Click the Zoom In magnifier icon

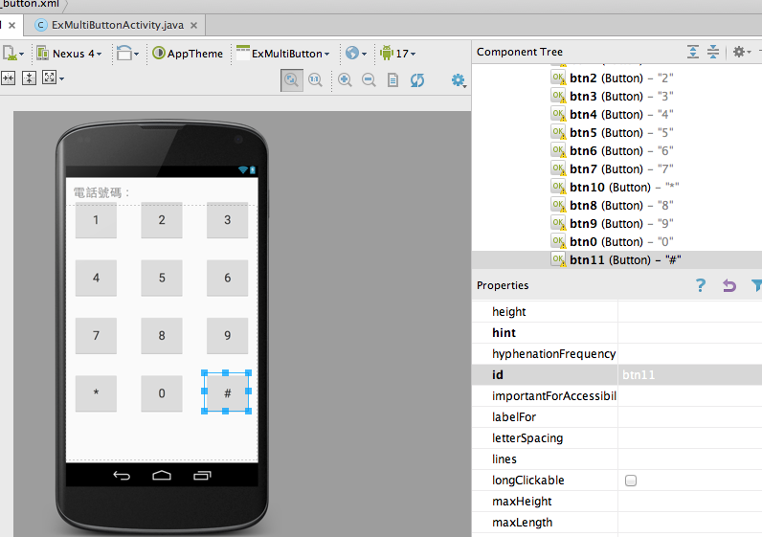point(345,80)
